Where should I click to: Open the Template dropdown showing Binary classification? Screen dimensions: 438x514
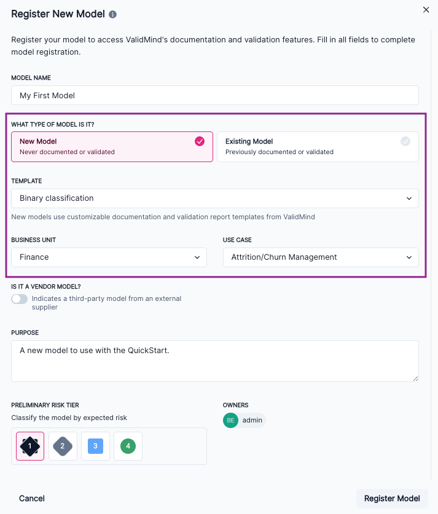214,198
